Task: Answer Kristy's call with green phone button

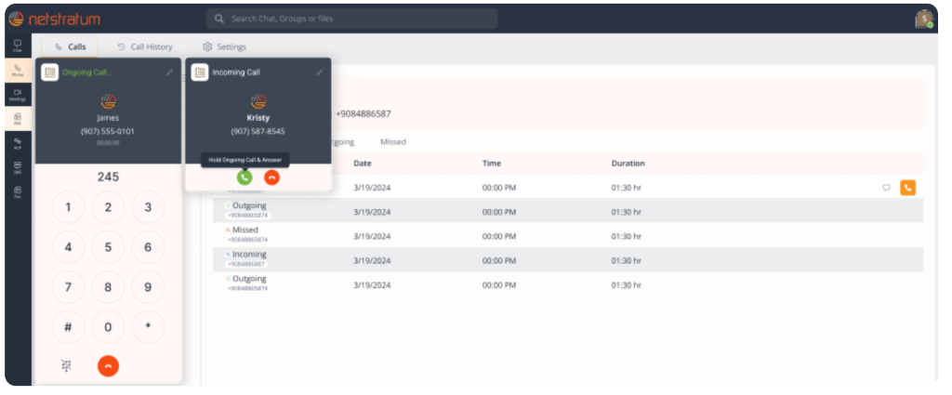Action: coord(245,178)
